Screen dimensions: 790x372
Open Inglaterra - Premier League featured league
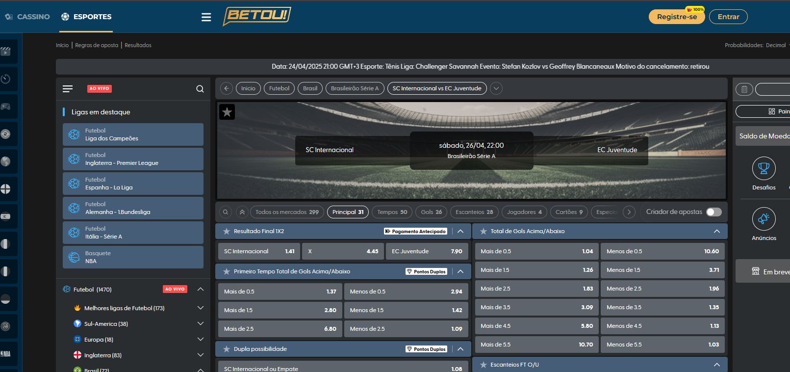[x=133, y=159]
